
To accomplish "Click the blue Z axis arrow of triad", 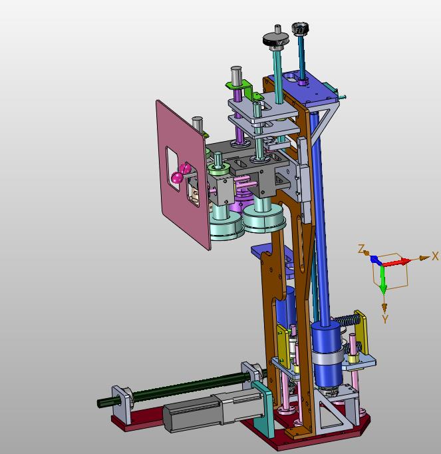I will coord(376,260).
